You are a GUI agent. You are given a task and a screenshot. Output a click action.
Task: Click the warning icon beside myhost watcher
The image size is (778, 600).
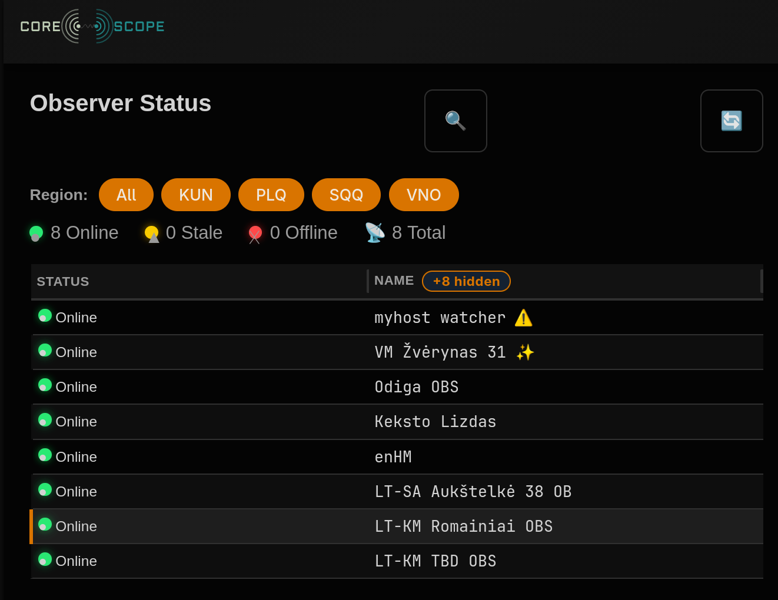524,318
